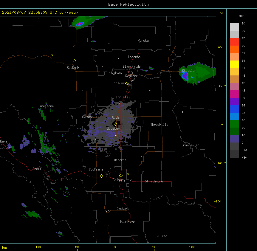
Task: Click the storm cell core north of RockyMH
Action: click(x=80, y=24)
